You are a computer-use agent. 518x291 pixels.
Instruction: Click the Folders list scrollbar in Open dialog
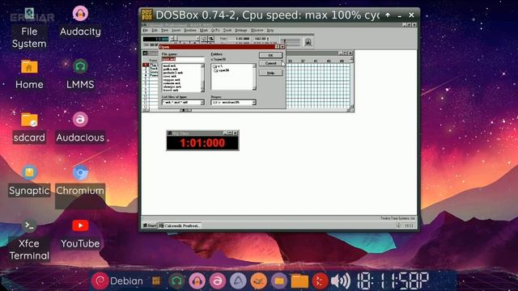coord(254,77)
